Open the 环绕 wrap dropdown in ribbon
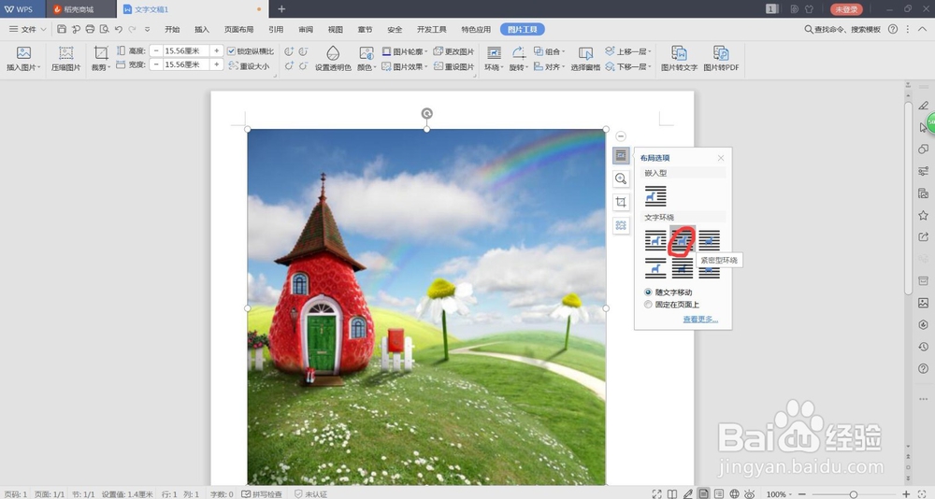The image size is (935, 499). coord(494,67)
